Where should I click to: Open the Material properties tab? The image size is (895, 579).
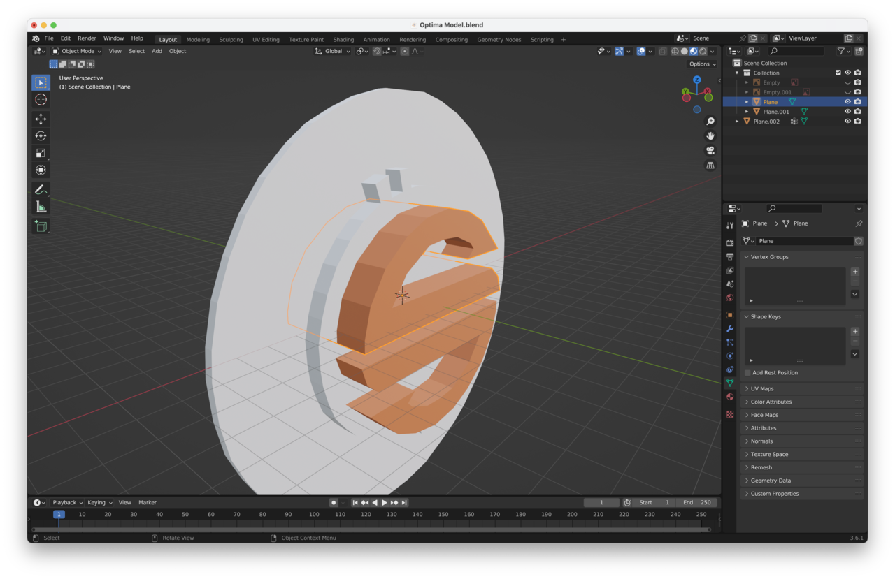[x=730, y=397]
